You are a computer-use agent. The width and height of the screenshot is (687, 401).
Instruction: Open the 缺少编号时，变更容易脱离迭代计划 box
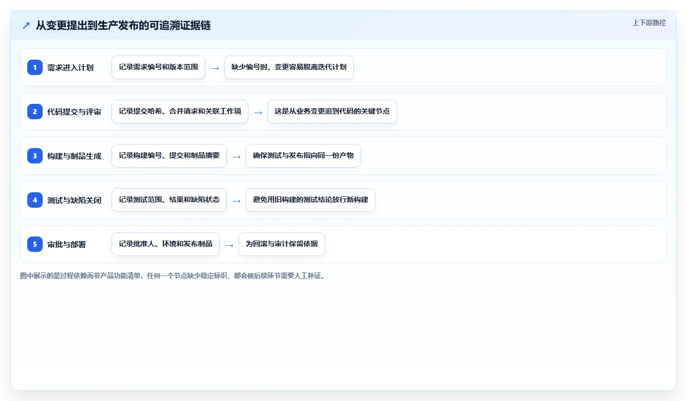click(x=289, y=67)
